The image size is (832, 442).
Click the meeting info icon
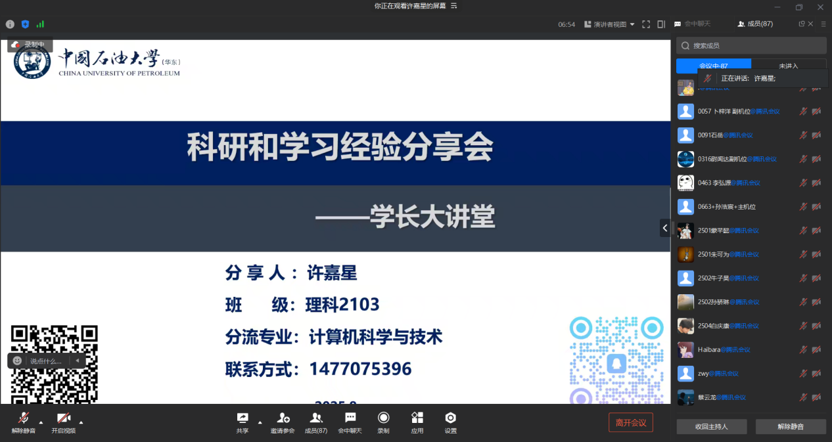click(10, 24)
